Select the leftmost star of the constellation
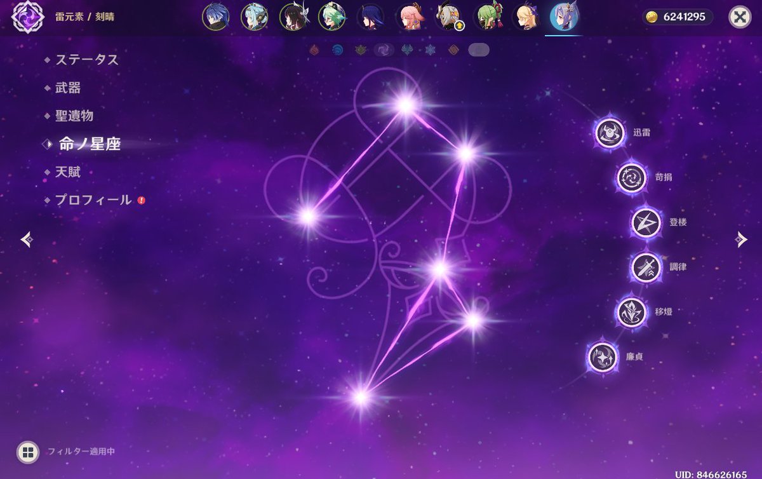 click(x=308, y=217)
